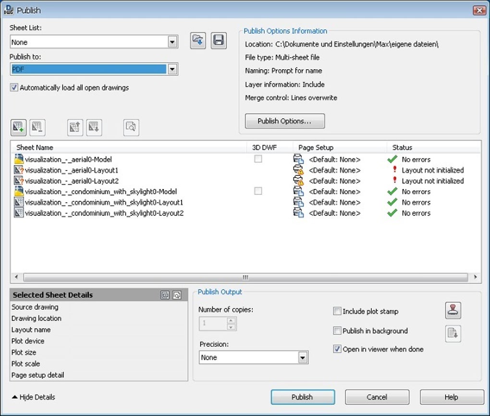Open Plot Stamp Settings stamp icon
This screenshot has width=490, height=416.
pyautogui.click(x=453, y=311)
